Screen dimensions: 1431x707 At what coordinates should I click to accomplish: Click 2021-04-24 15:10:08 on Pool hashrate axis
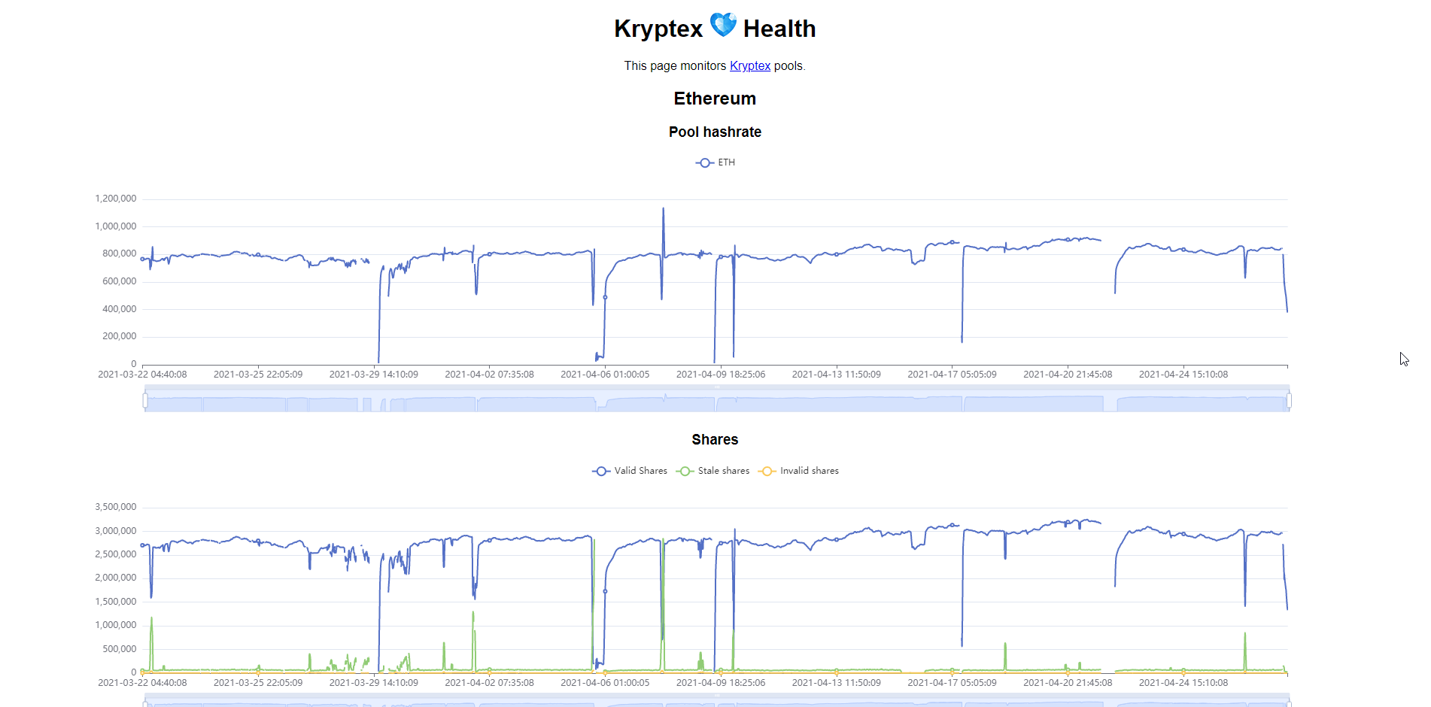1183,375
